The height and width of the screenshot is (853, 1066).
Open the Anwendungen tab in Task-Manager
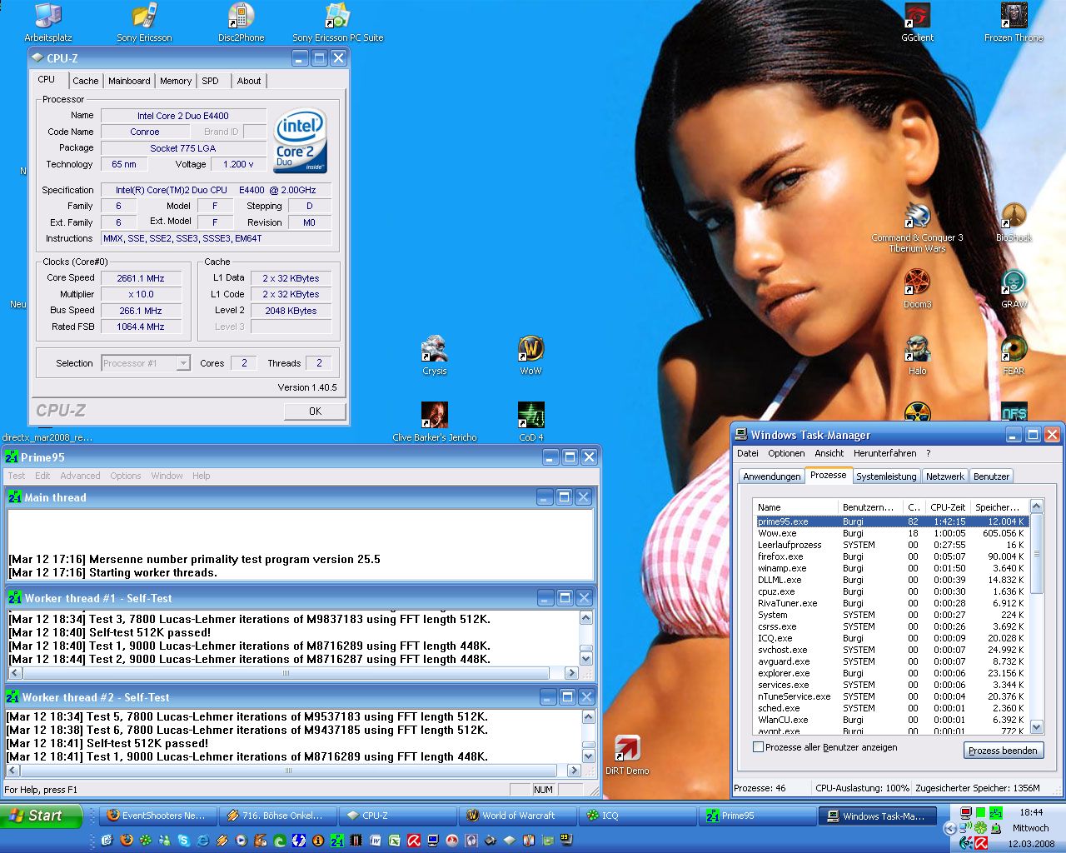click(771, 476)
